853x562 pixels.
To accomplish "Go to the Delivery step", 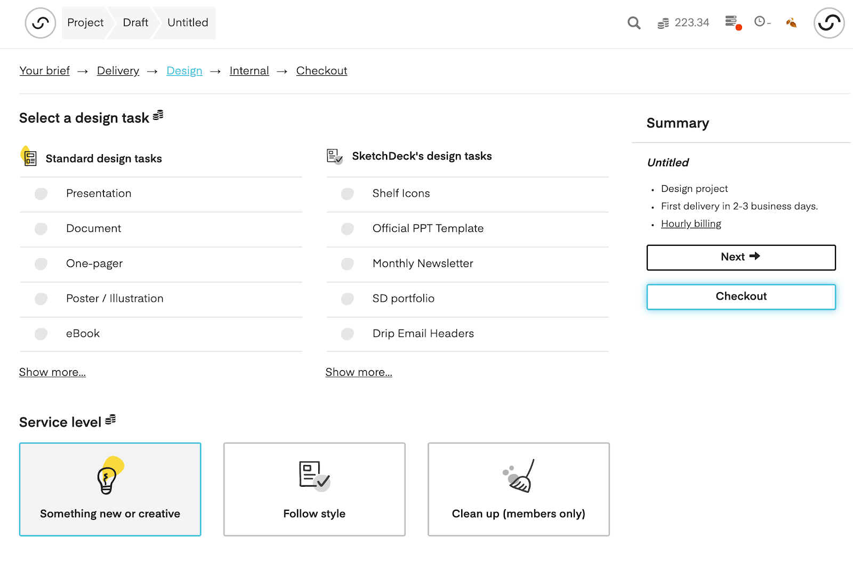I will pyautogui.click(x=118, y=71).
